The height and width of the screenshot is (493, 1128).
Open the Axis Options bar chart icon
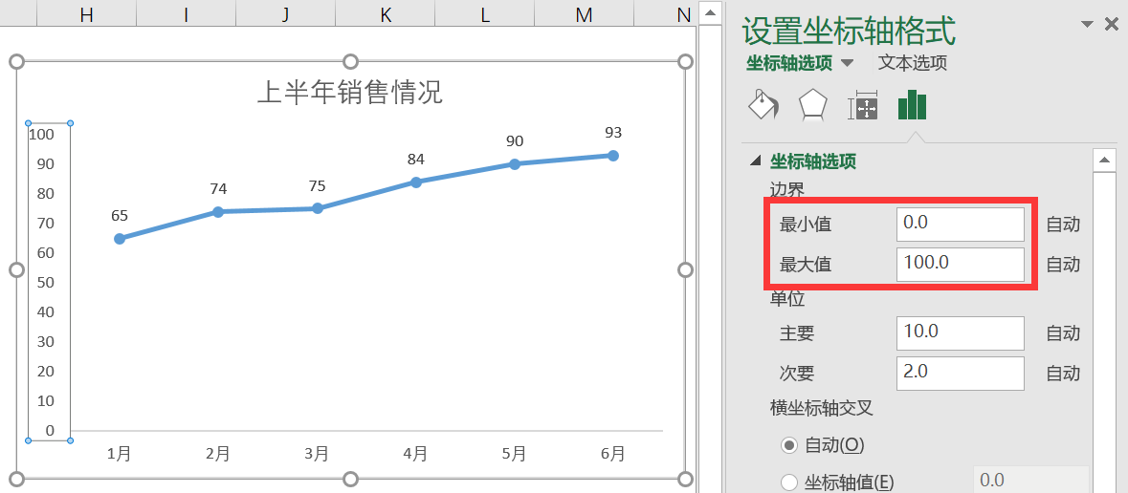coord(912,105)
